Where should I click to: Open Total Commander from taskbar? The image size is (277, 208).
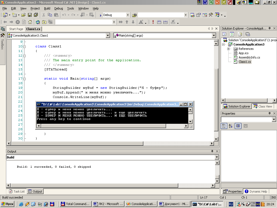pos(76,204)
